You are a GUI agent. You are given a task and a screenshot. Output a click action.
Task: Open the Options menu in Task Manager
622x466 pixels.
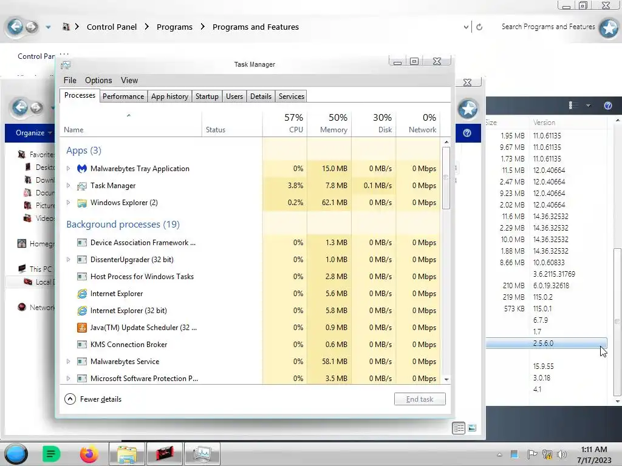[98, 81]
